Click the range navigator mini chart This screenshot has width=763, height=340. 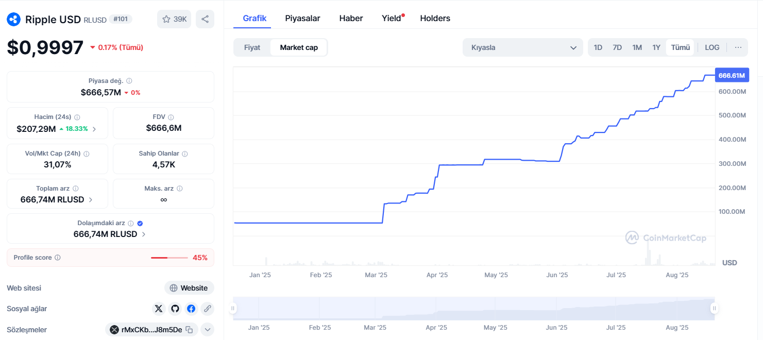tap(474, 309)
